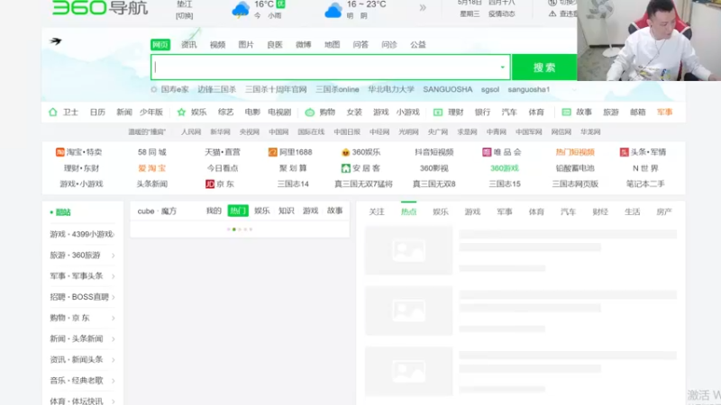Open the 热门短视频 link
Viewport: 721px width, 405px height.
coord(575,152)
